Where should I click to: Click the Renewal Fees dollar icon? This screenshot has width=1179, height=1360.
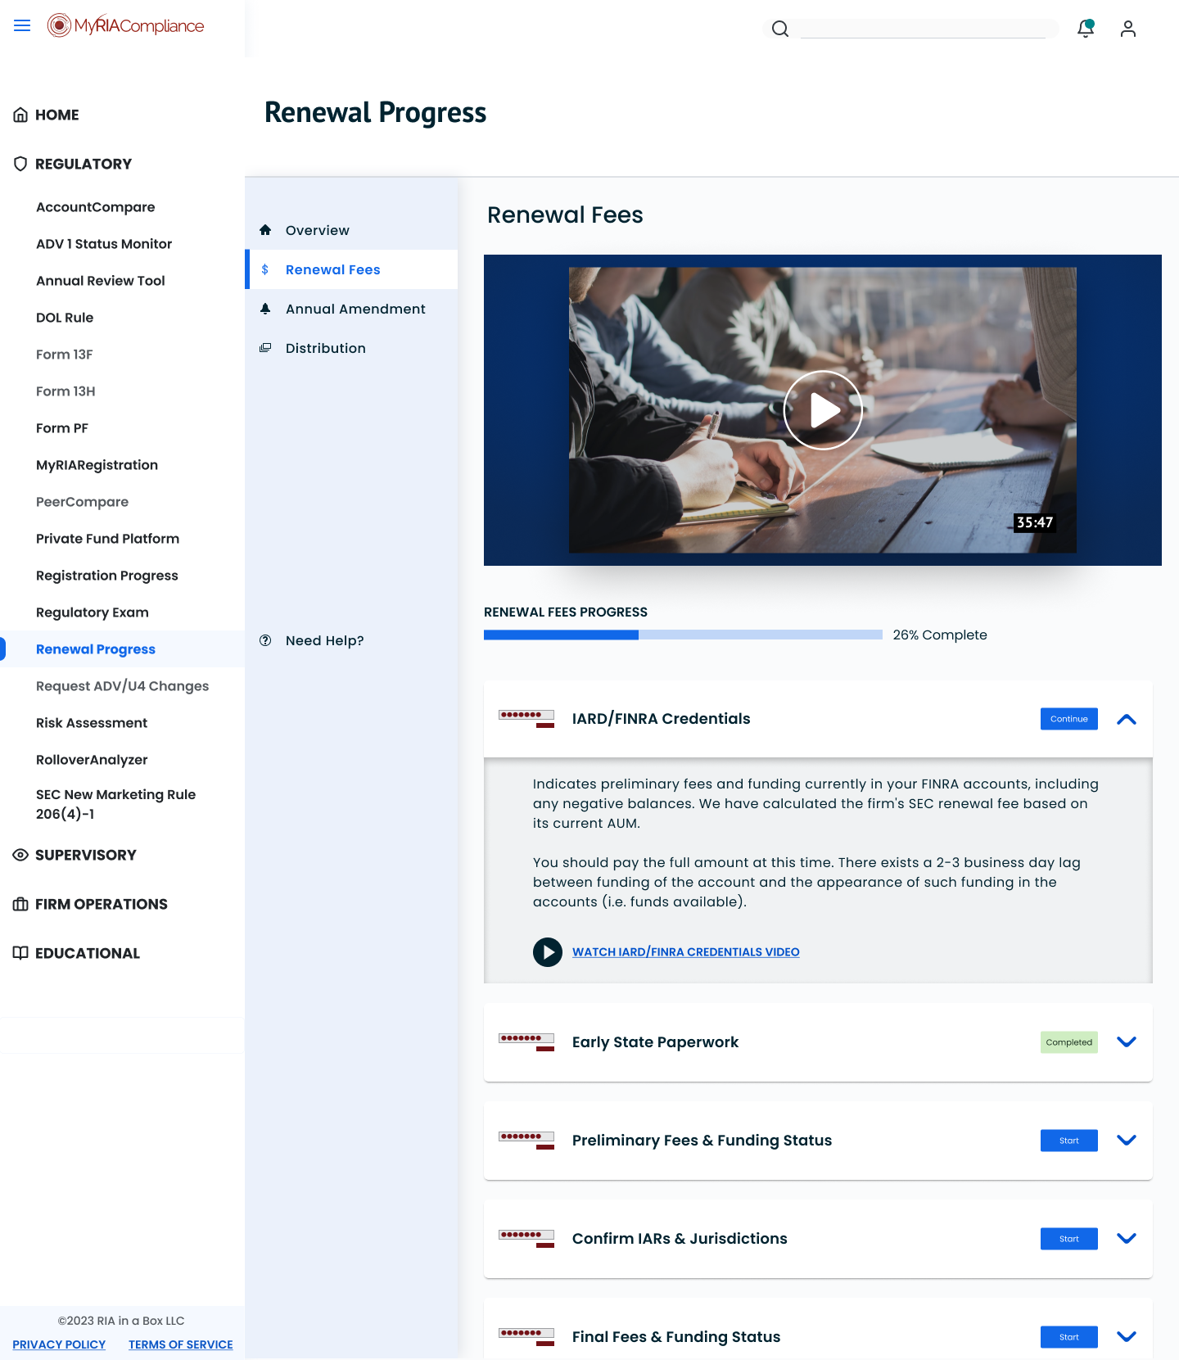tap(265, 269)
